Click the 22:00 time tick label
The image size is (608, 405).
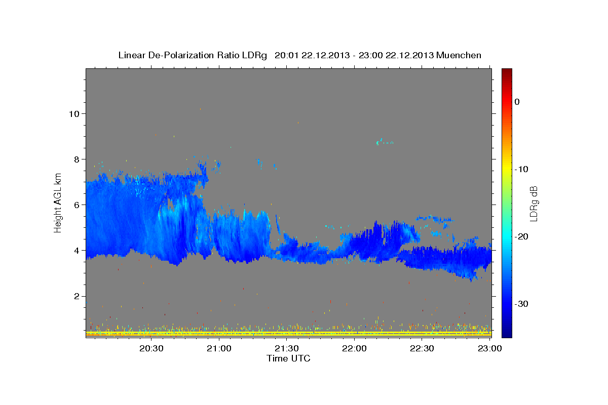click(354, 348)
